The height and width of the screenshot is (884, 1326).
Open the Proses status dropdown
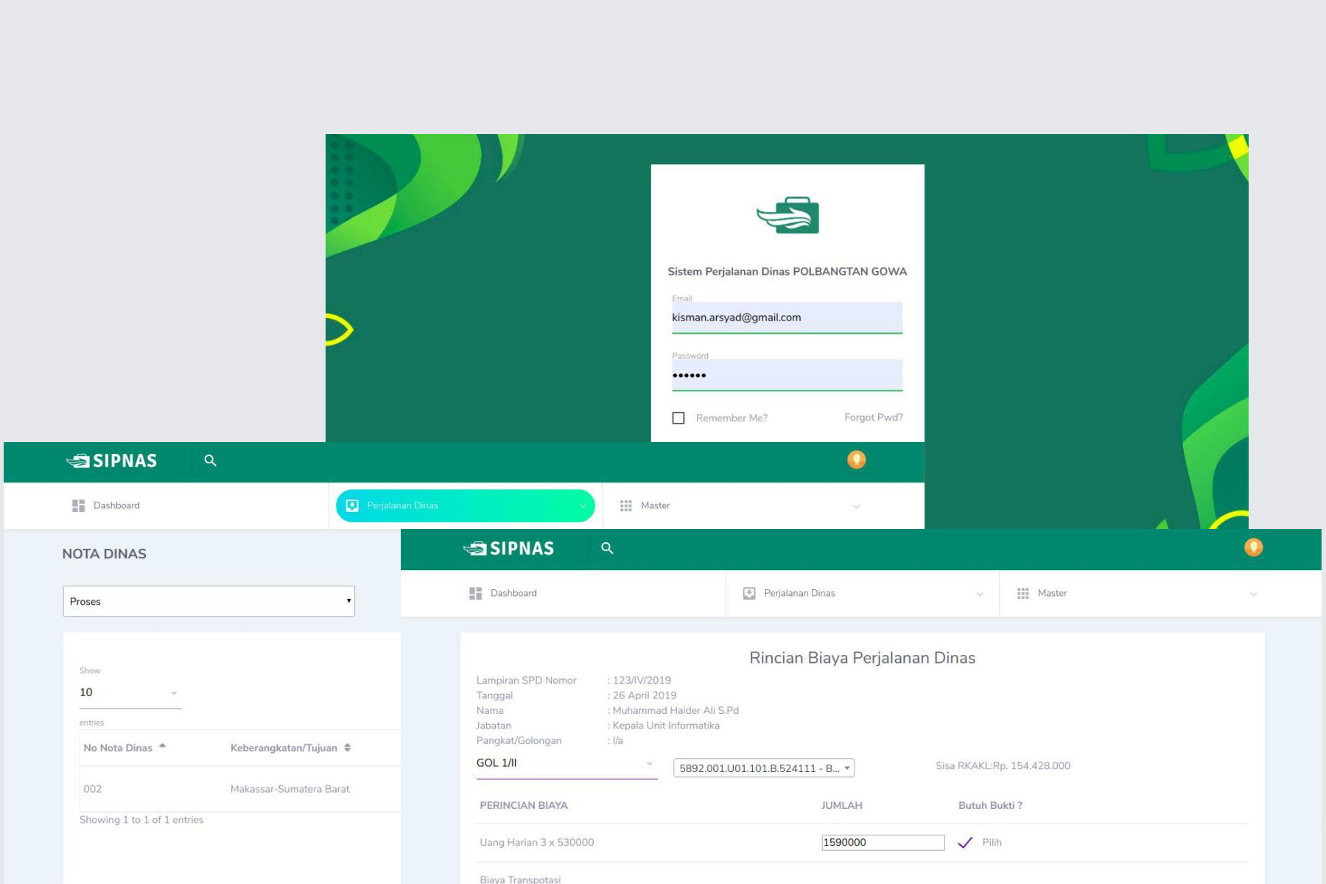click(x=209, y=601)
